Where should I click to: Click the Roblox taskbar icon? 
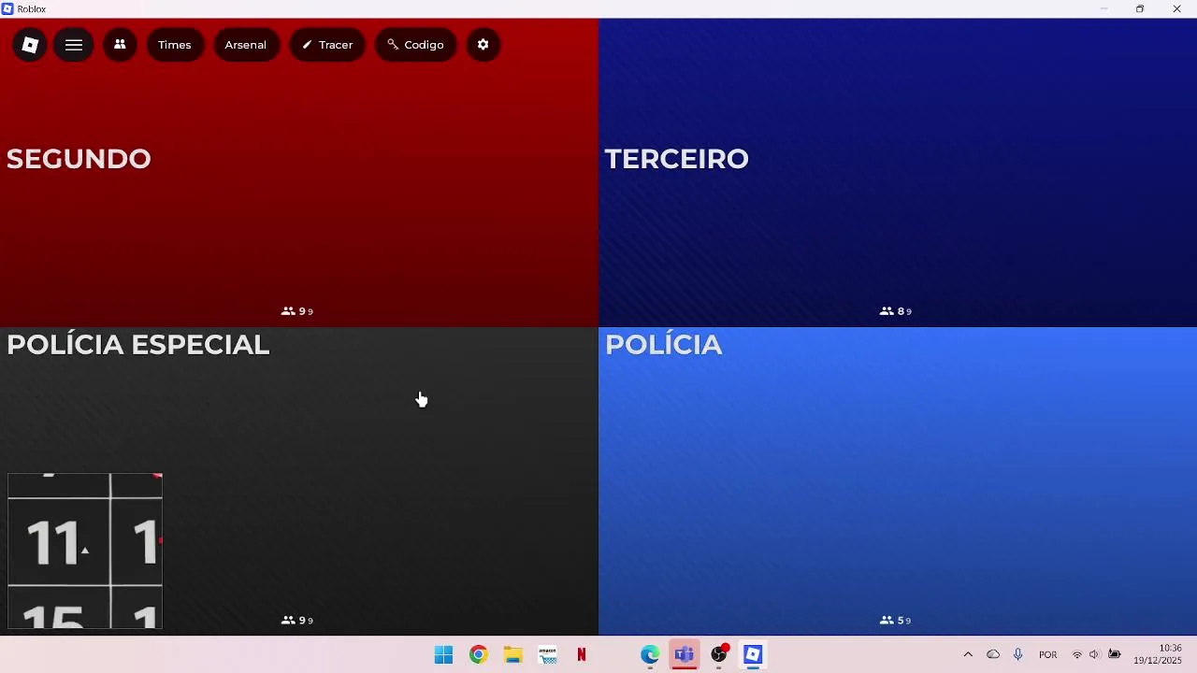[753, 655]
